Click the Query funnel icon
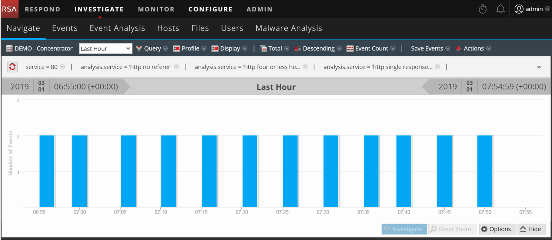 [139, 49]
